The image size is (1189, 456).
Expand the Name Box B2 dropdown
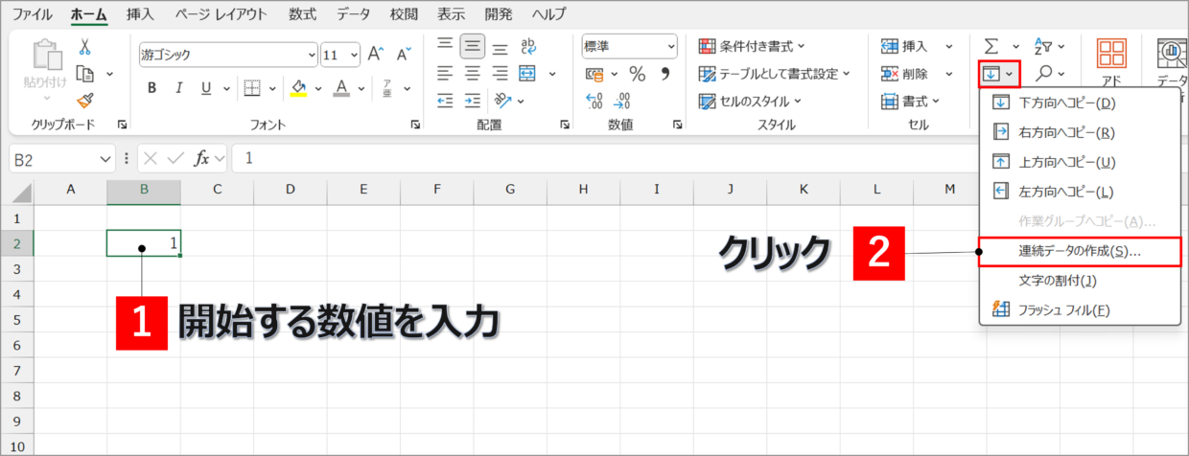click(x=105, y=158)
